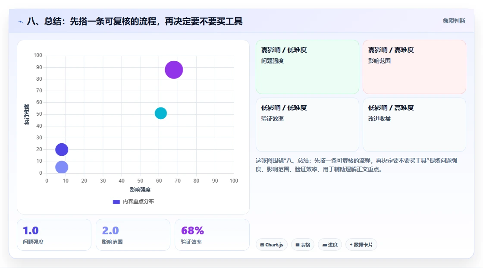Click the 1.0 问题强度 stat card
Screen dimensions: 483x268
click(x=54, y=235)
